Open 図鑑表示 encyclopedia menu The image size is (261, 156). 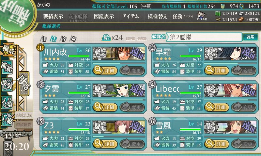(104, 16)
